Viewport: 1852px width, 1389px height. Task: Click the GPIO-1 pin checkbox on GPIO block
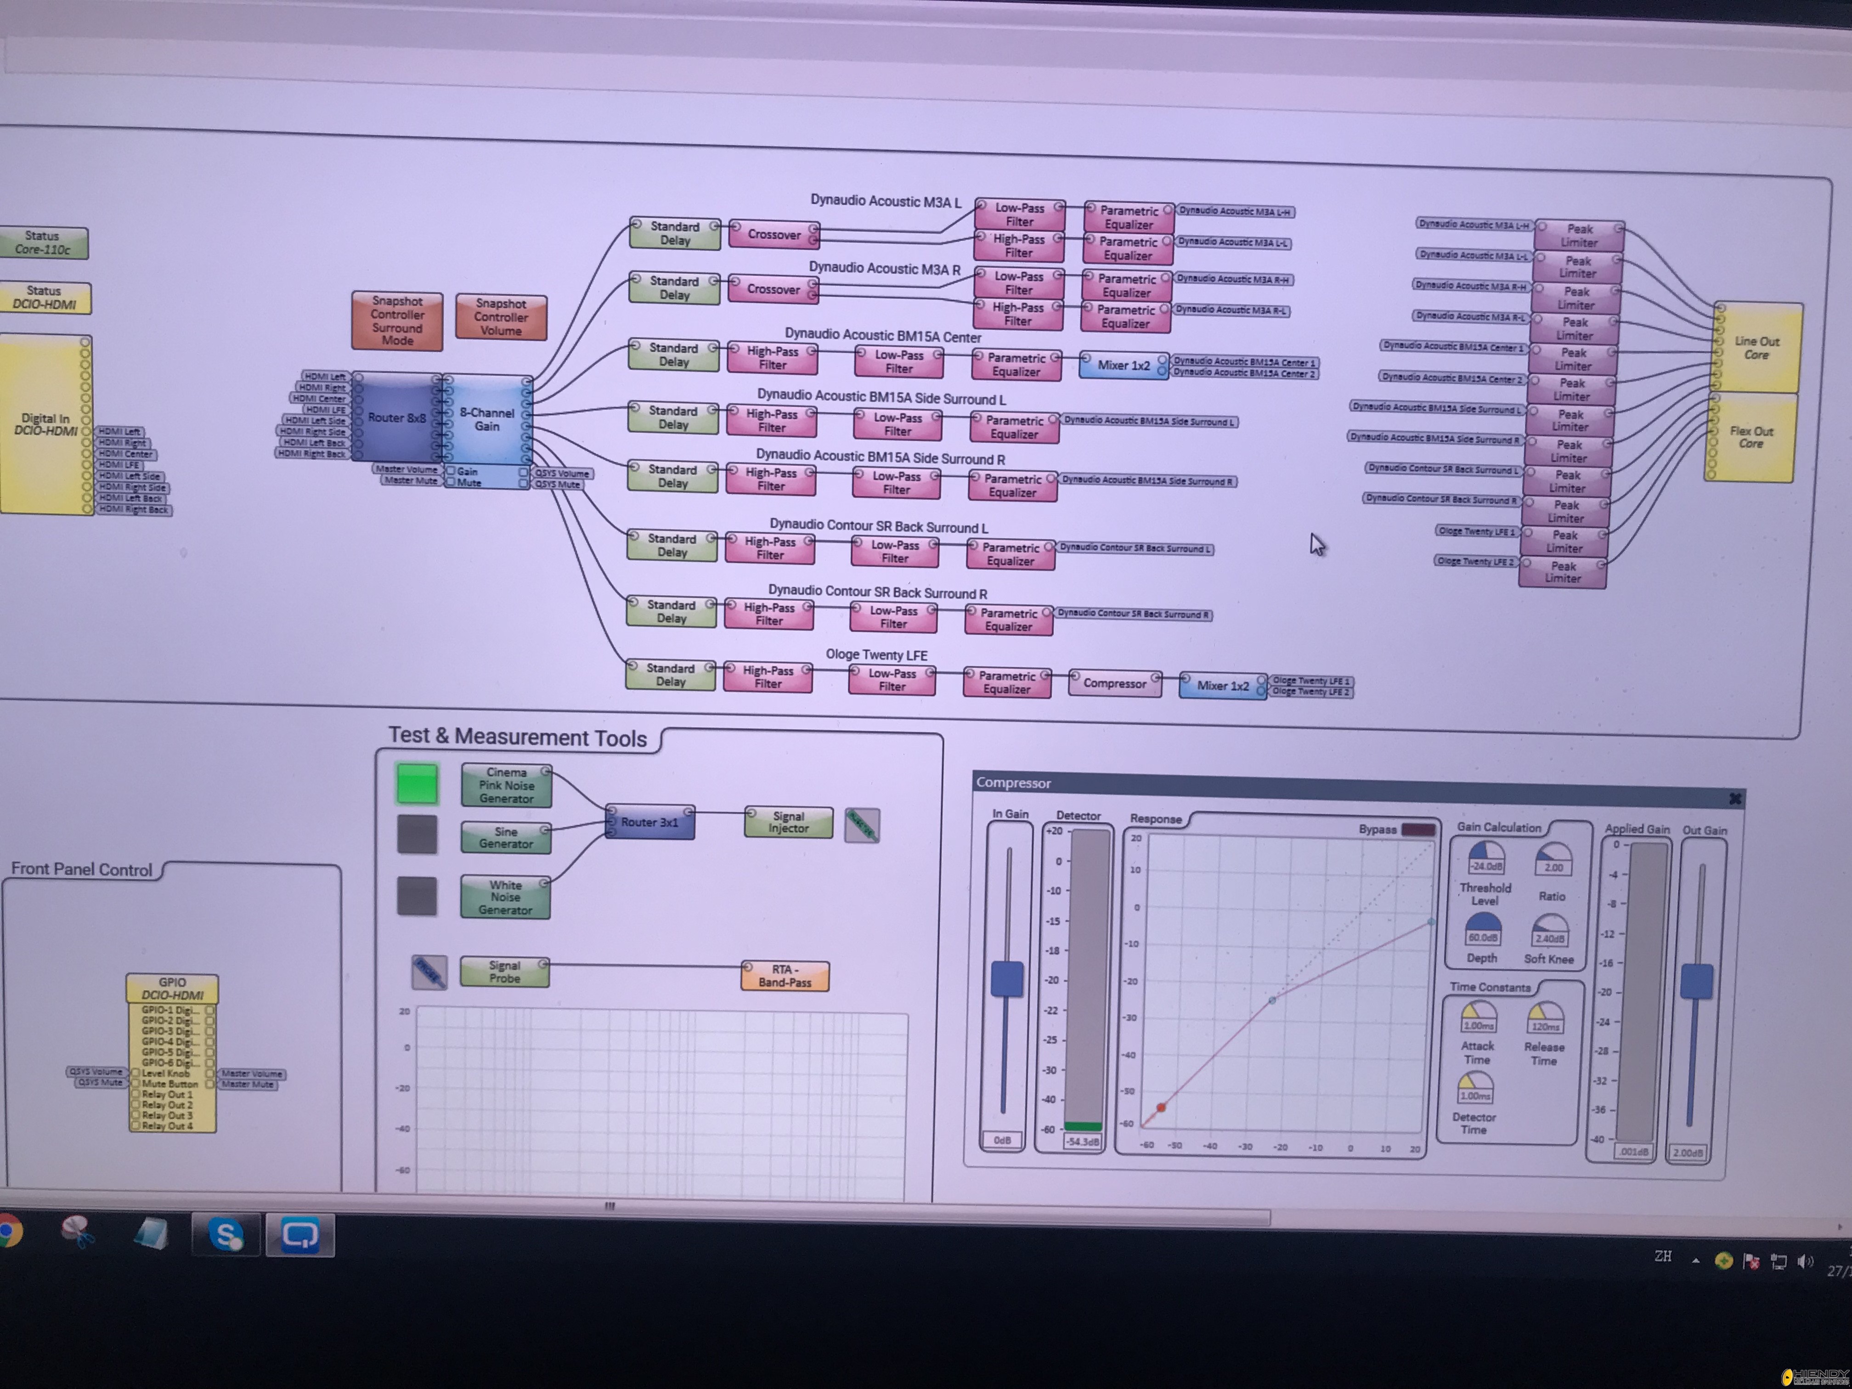[210, 1010]
